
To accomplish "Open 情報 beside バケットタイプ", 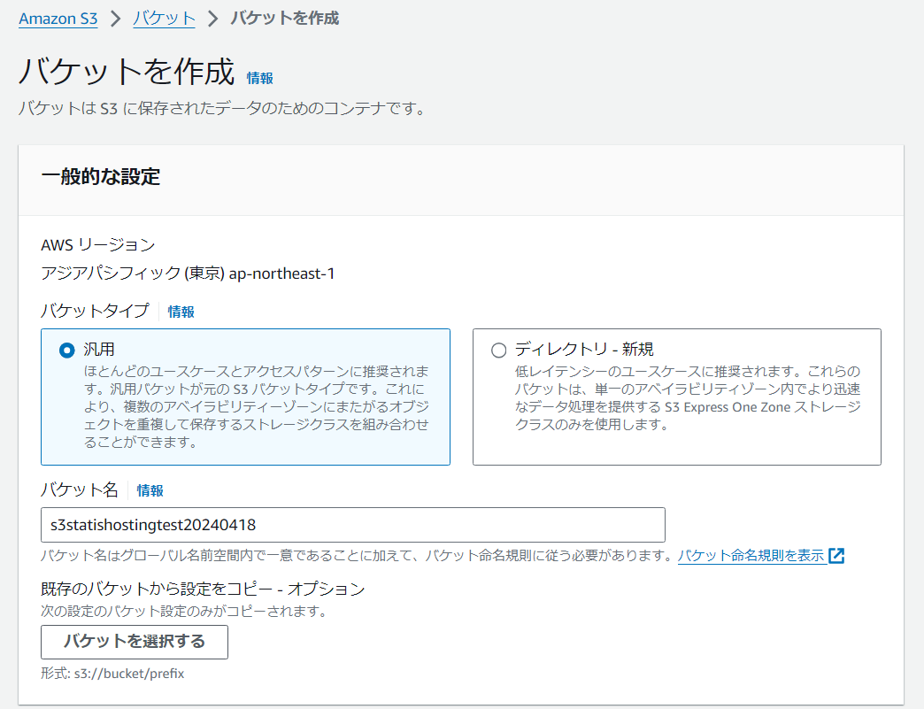I will 181,311.
